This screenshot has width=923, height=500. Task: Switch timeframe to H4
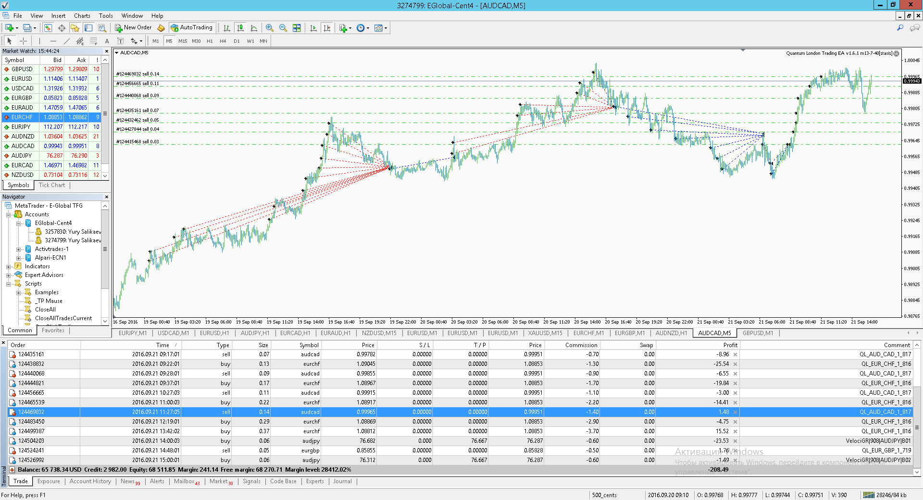click(223, 41)
